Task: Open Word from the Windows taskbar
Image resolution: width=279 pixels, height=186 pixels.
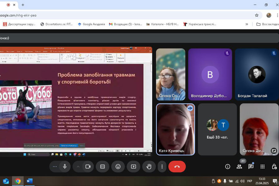Action: (29, 181)
